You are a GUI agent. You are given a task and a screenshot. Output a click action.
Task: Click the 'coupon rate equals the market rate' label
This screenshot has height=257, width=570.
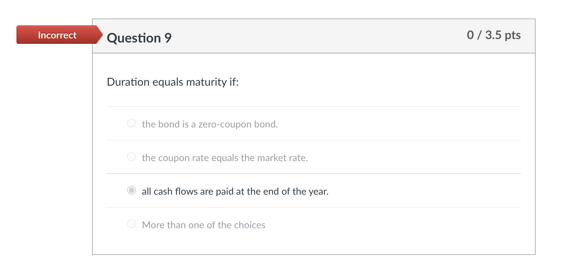225,158
